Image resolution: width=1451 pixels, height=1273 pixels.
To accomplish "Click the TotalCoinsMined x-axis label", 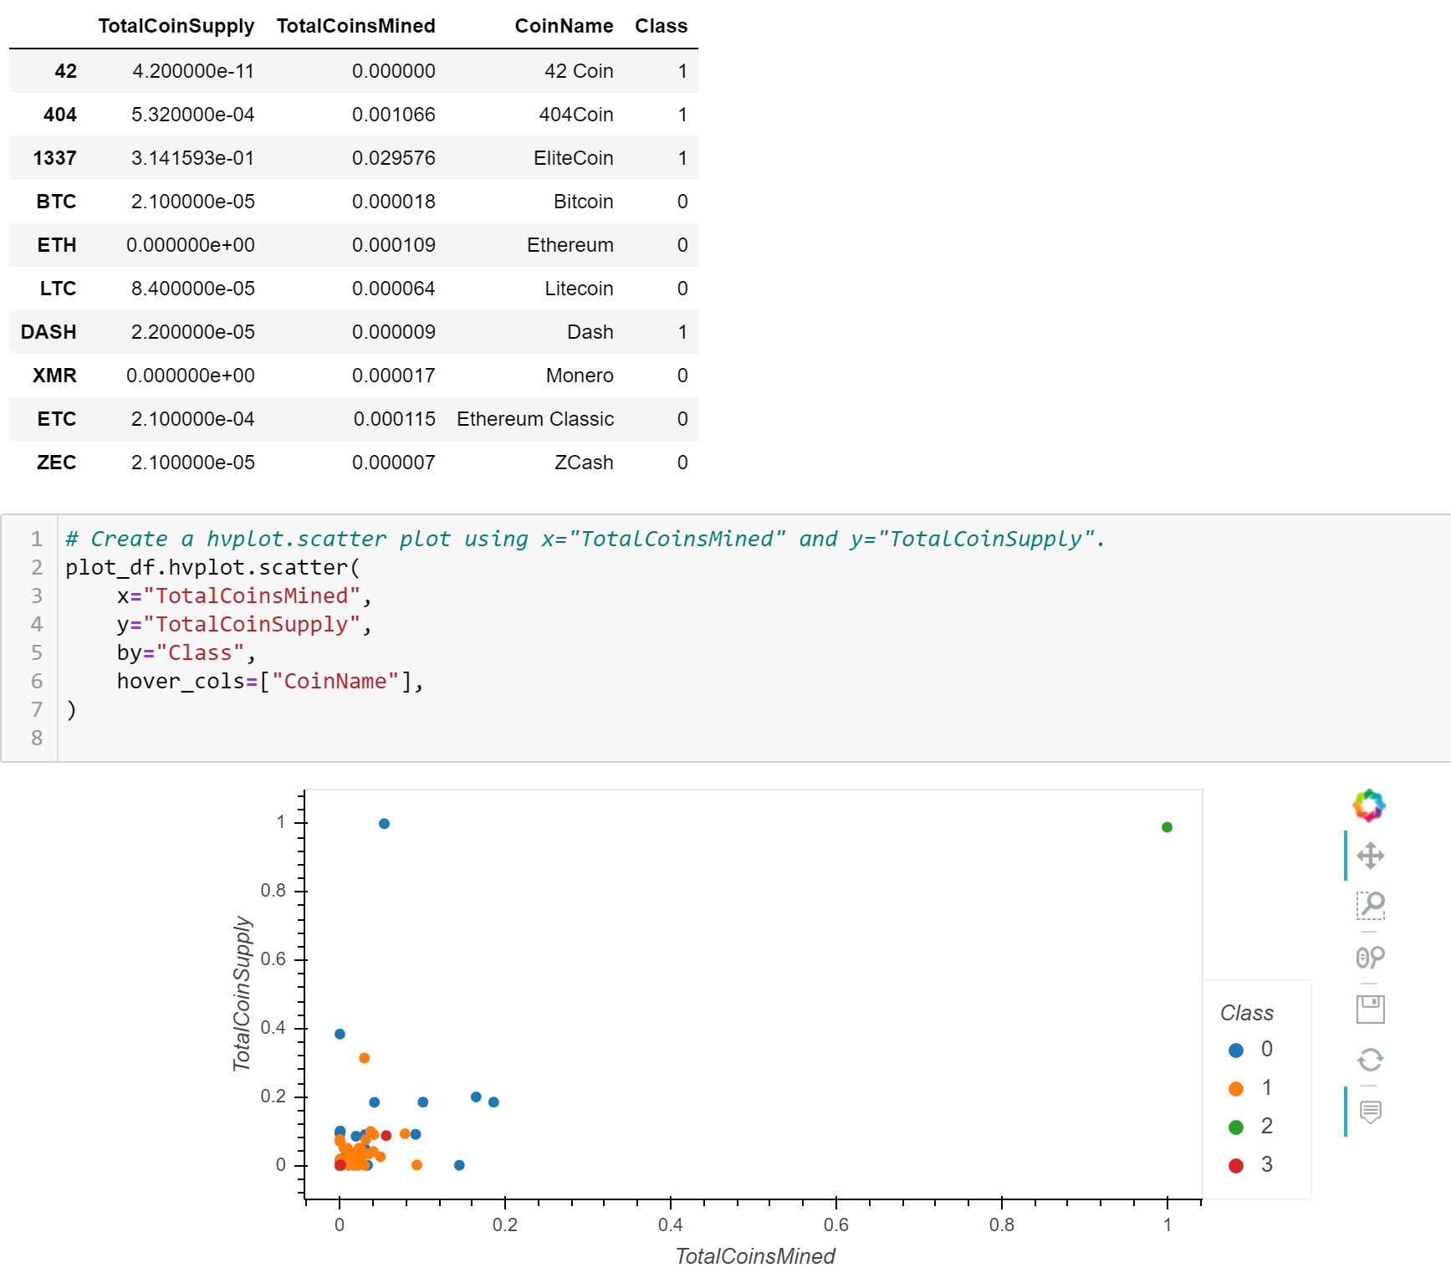I will [x=755, y=1256].
